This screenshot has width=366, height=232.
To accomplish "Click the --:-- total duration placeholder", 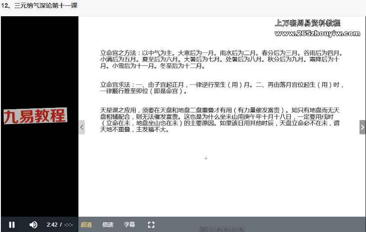I will (69, 225).
